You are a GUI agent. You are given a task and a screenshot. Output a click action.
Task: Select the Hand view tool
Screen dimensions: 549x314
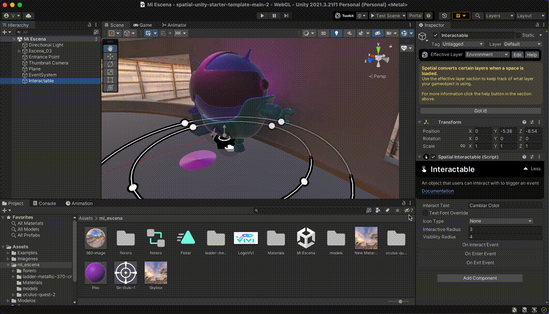click(x=110, y=49)
